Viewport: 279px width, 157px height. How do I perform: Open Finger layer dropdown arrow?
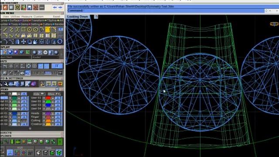click(44, 117)
